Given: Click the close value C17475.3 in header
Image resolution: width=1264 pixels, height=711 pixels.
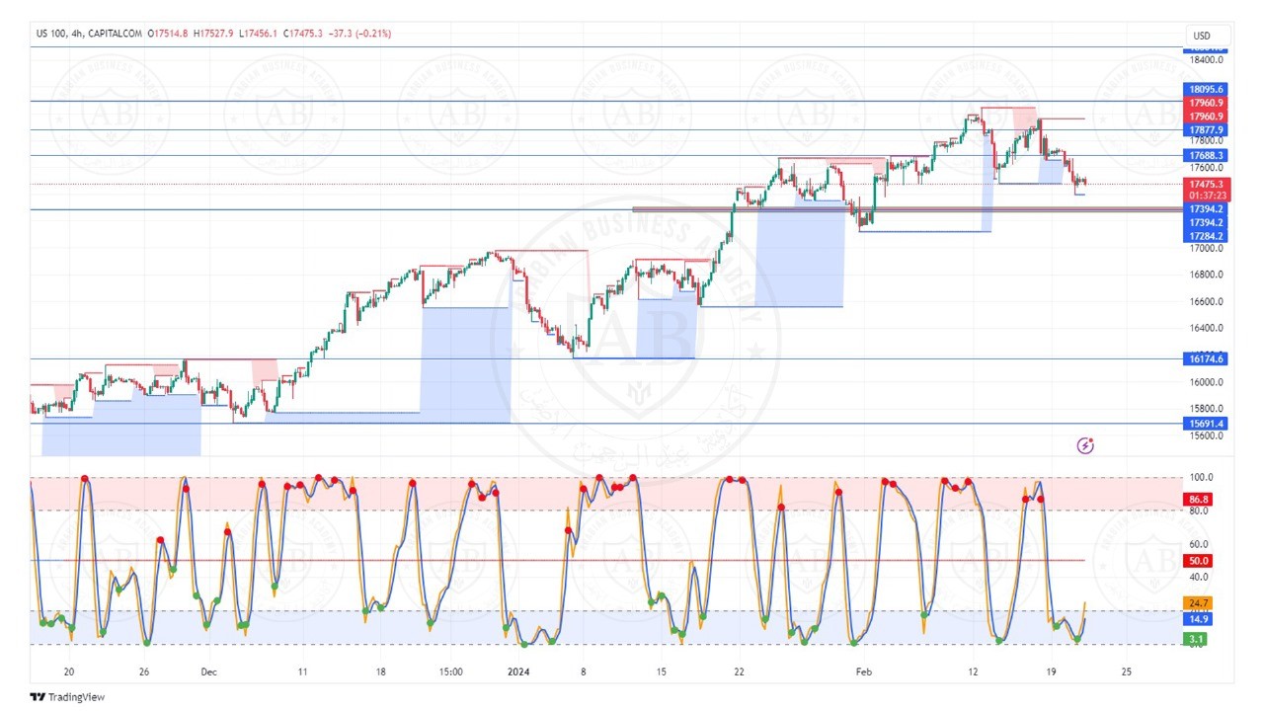Looking at the screenshot, I should pyautogui.click(x=302, y=34).
